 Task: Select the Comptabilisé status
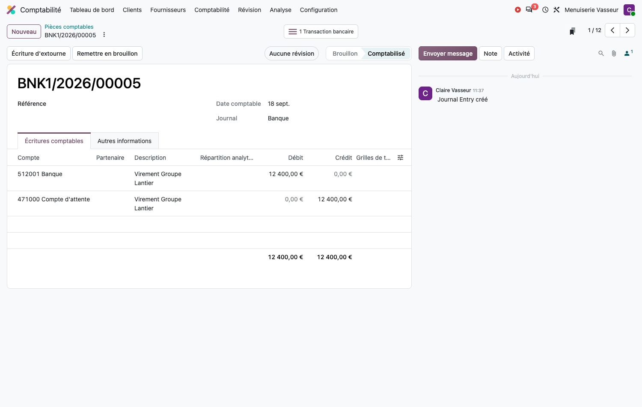point(386,54)
